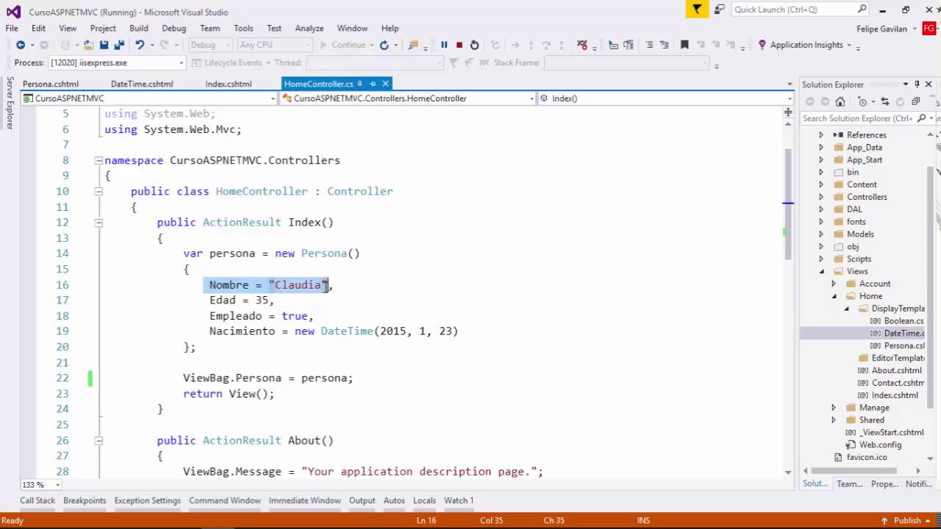The width and height of the screenshot is (941, 529).
Task: Click the Comment out selected lines icon
Action: tap(648, 45)
